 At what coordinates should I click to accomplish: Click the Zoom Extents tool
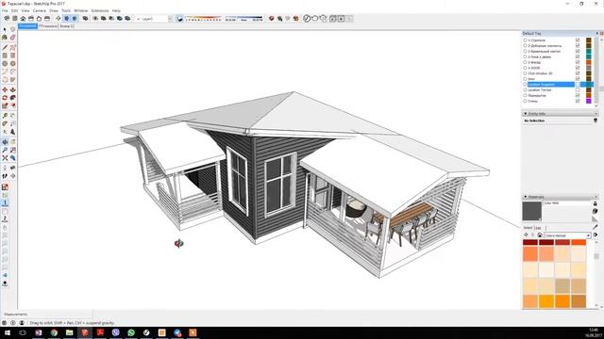coord(5,158)
